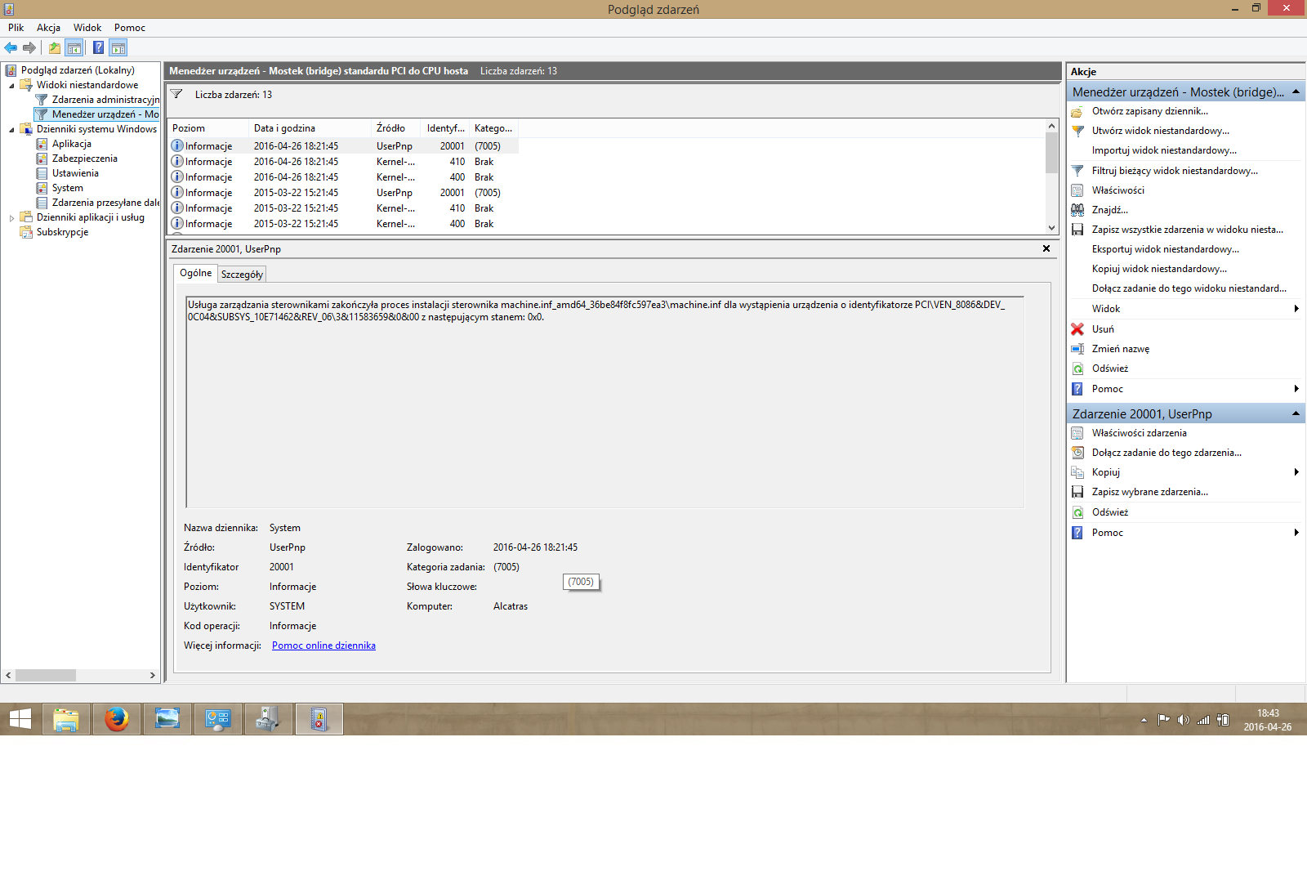Open the Pomoc menu in menu bar
Image resolution: width=1307 pixels, height=889 pixels.
click(x=130, y=28)
